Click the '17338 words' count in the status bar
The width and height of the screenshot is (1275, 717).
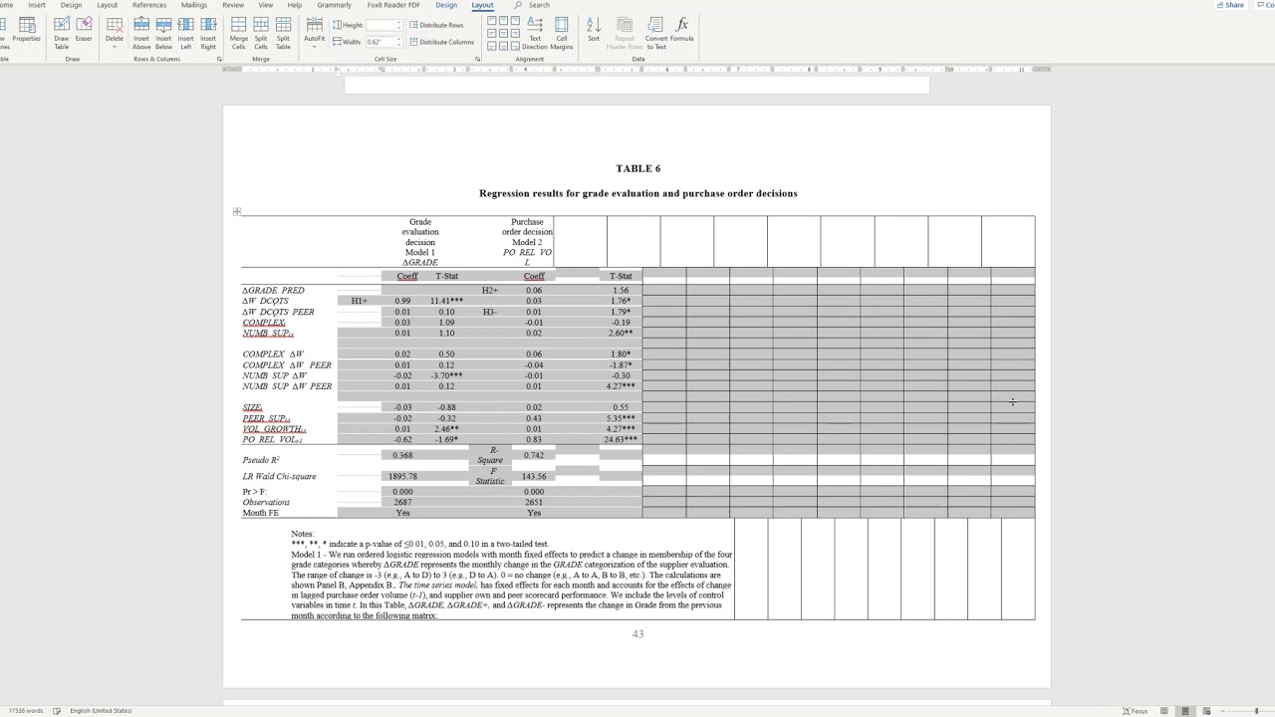pos(26,711)
